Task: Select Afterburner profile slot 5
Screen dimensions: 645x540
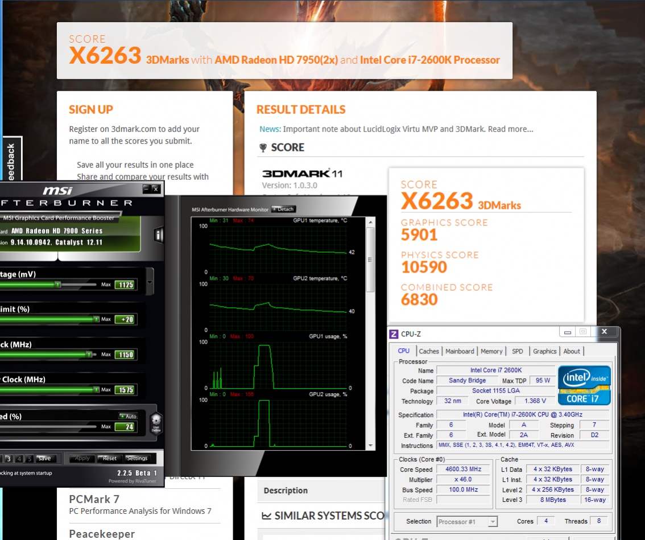Action: click(x=29, y=459)
